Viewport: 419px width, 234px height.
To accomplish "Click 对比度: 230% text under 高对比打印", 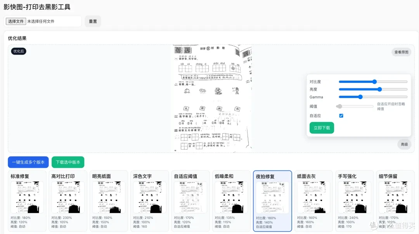I will tap(62, 218).
